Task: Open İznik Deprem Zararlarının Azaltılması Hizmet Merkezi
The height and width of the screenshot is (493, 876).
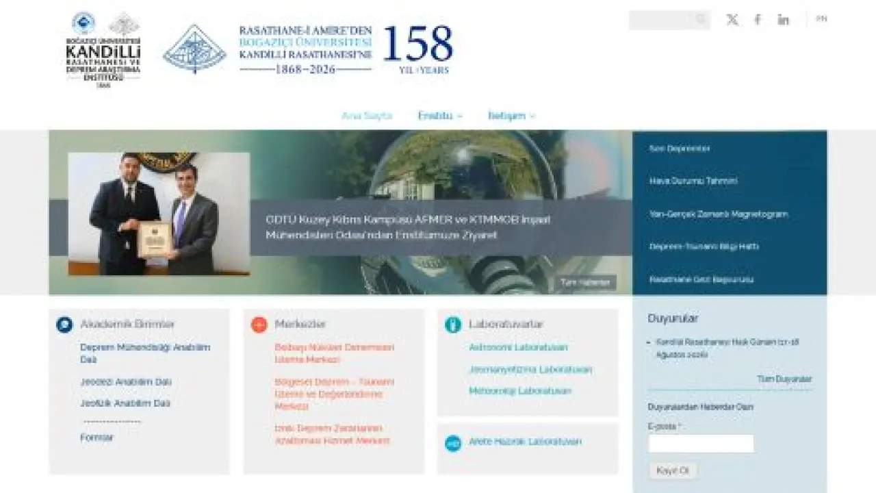Action: pos(332,435)
